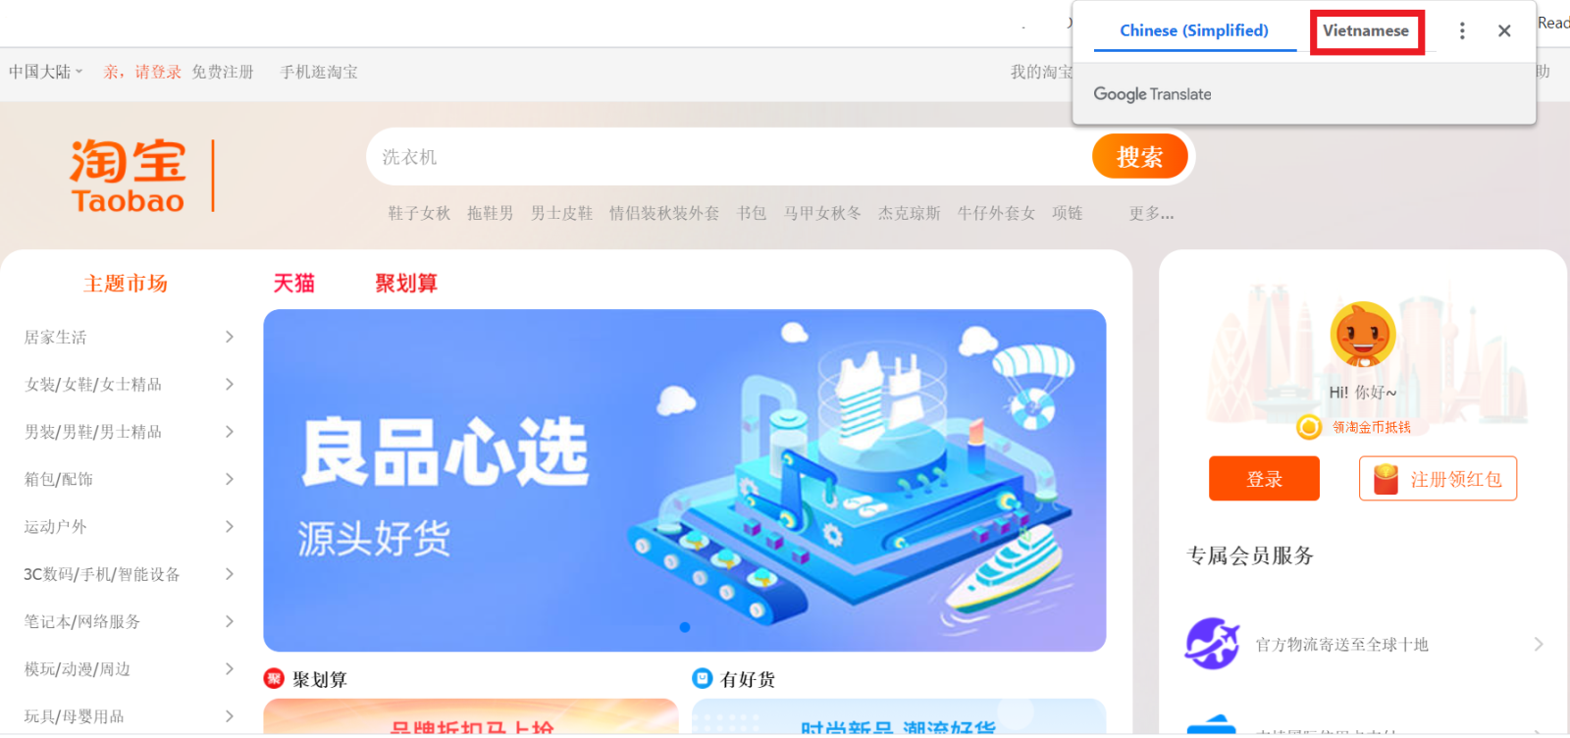Viewport: 1570px width, 738px height.
Task: Open Google Translate three-dot options menu
Action: [x=1462, y=31]
